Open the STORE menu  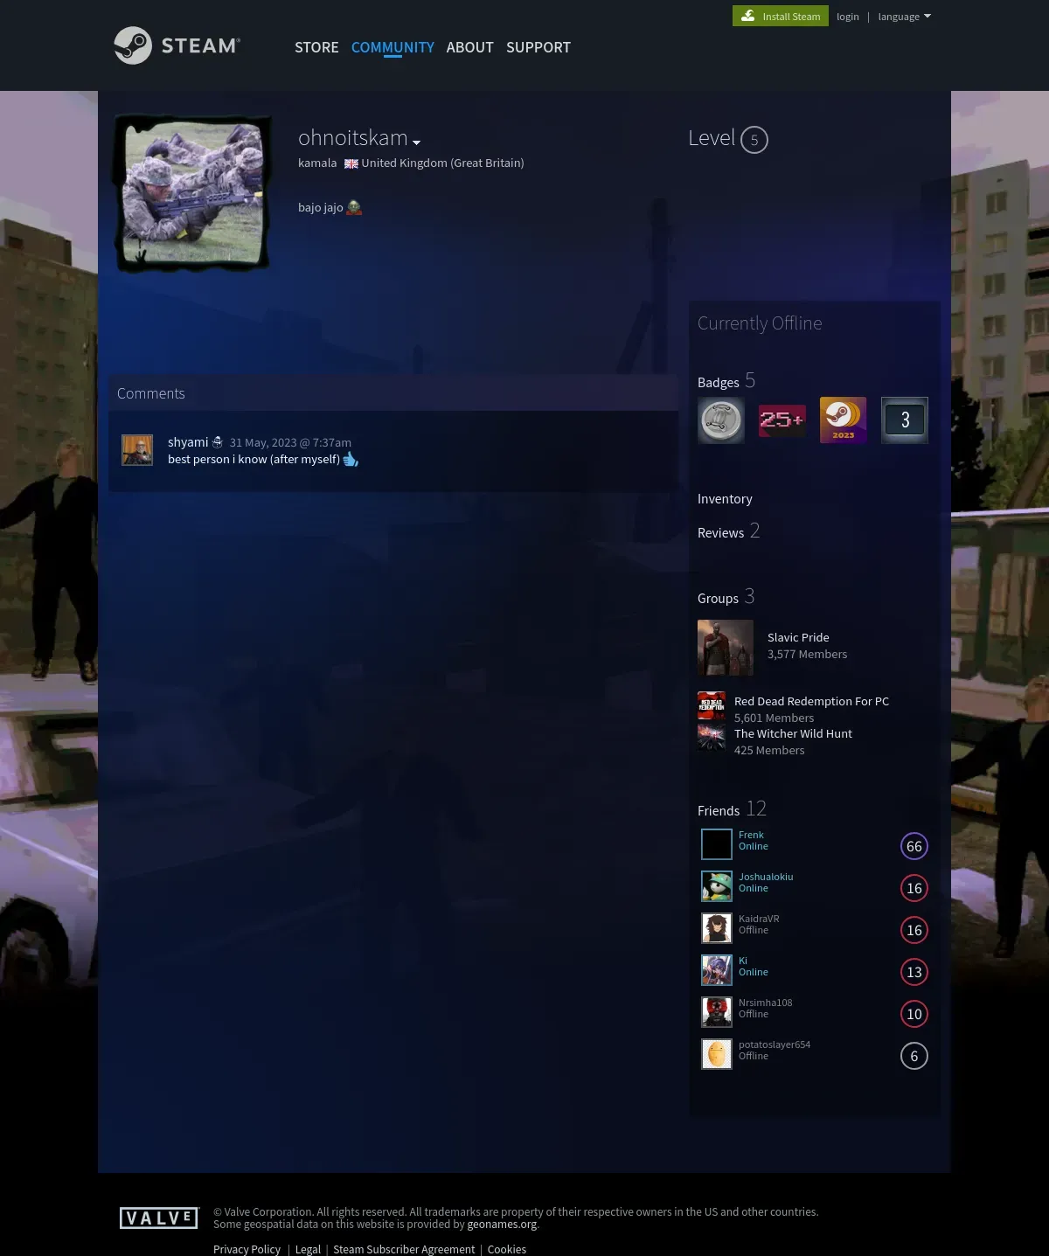[316, 47]
